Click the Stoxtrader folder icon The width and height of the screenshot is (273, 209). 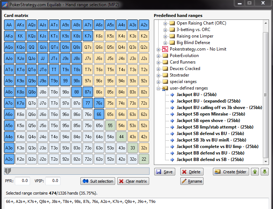click(x=165, y=75)
